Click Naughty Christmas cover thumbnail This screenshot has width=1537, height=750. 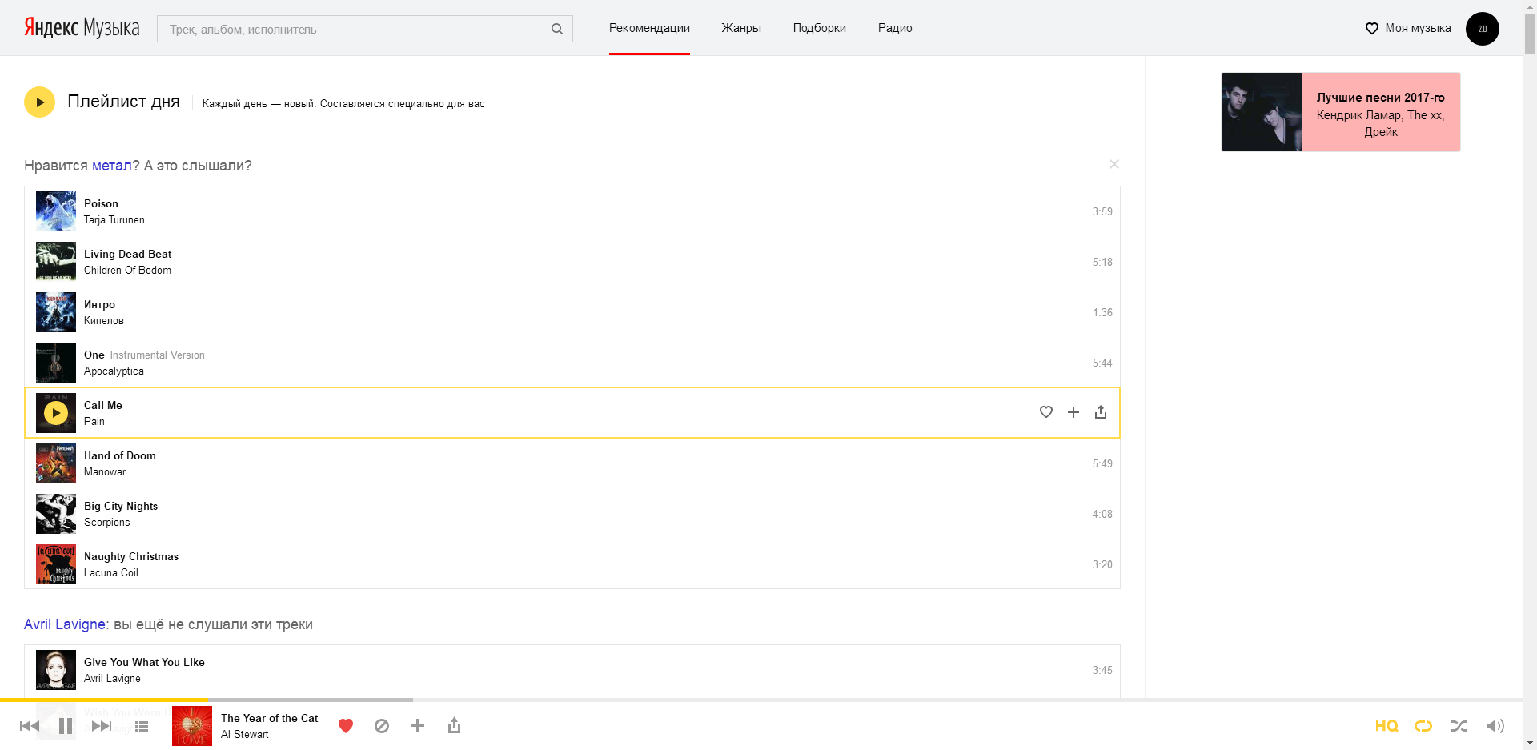56,564
